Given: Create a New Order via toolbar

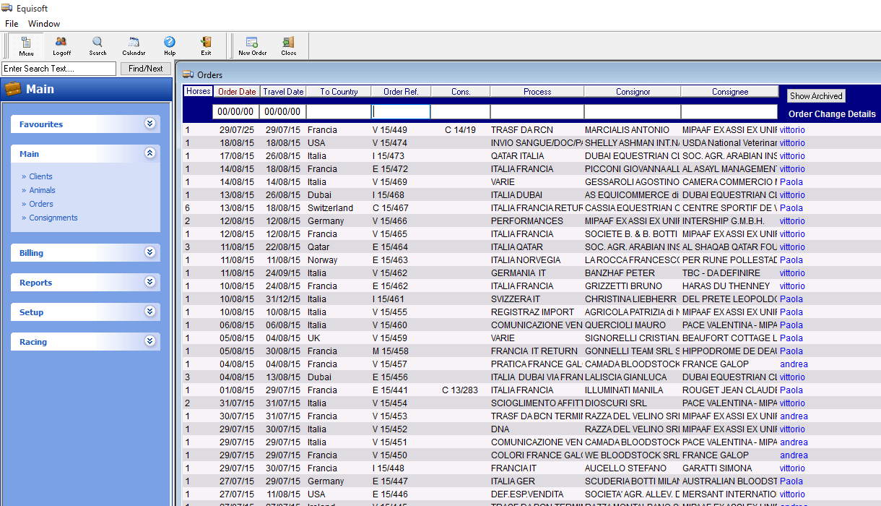Looking at the screenshot, I should (252, 46).
